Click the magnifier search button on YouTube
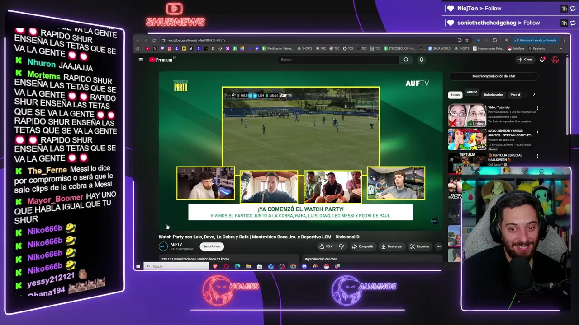The width and height of the screenshot is (579, 325). click(x=406, y=60)
